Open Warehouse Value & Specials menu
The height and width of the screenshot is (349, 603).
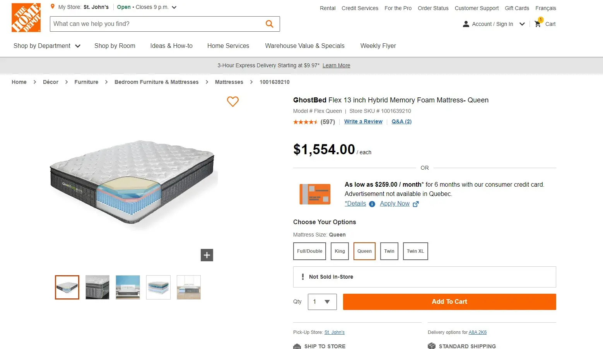click(x=305, y=46)
